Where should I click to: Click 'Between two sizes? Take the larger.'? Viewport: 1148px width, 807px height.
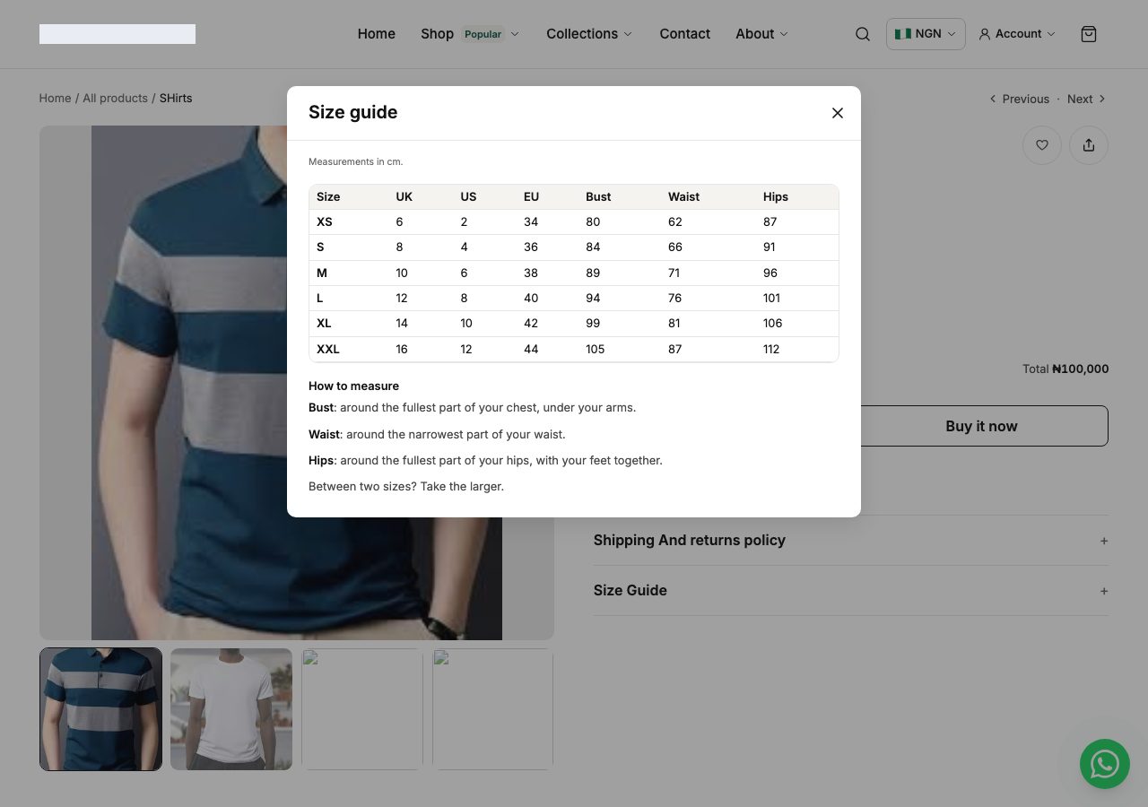coord(406,486)
